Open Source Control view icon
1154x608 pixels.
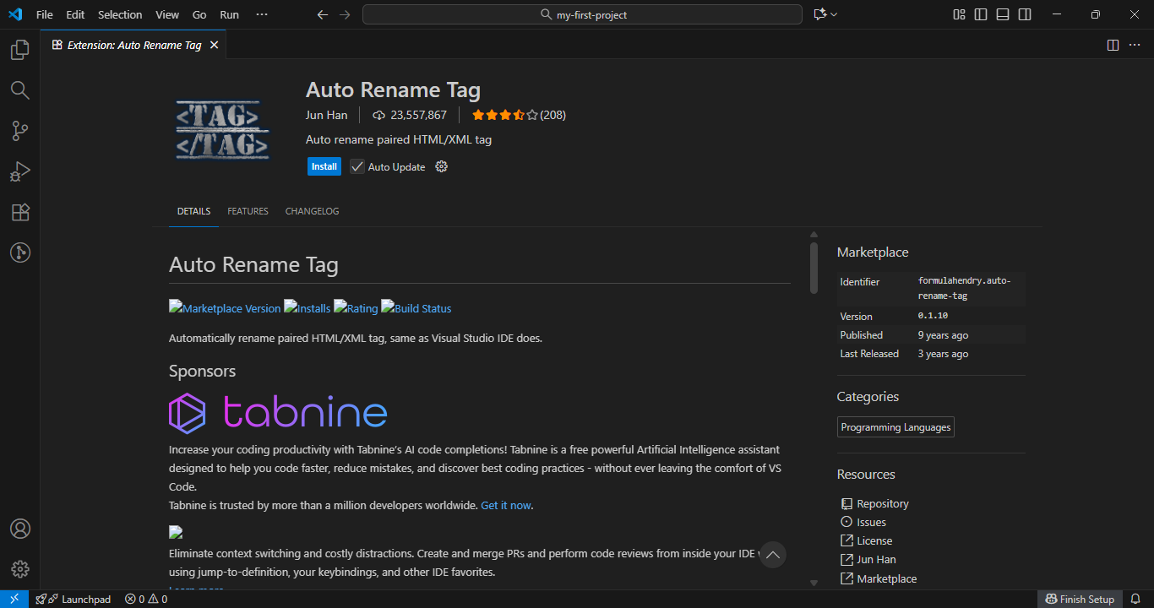(x=19, y=131)
